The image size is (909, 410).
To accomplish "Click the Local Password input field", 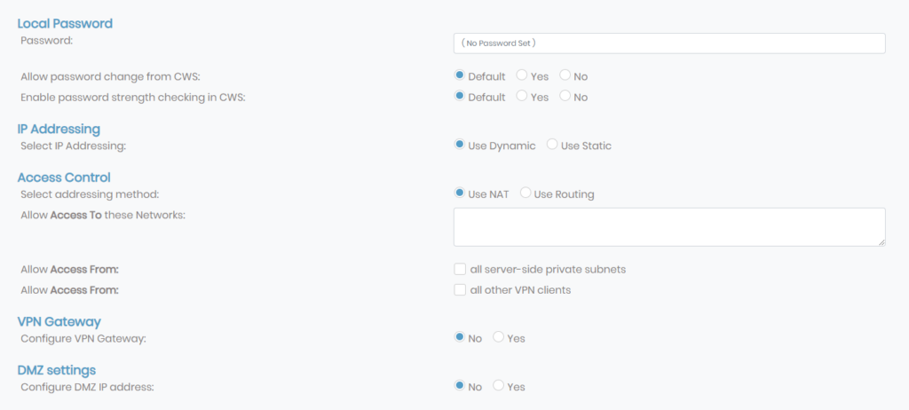I will click(669, 43).
